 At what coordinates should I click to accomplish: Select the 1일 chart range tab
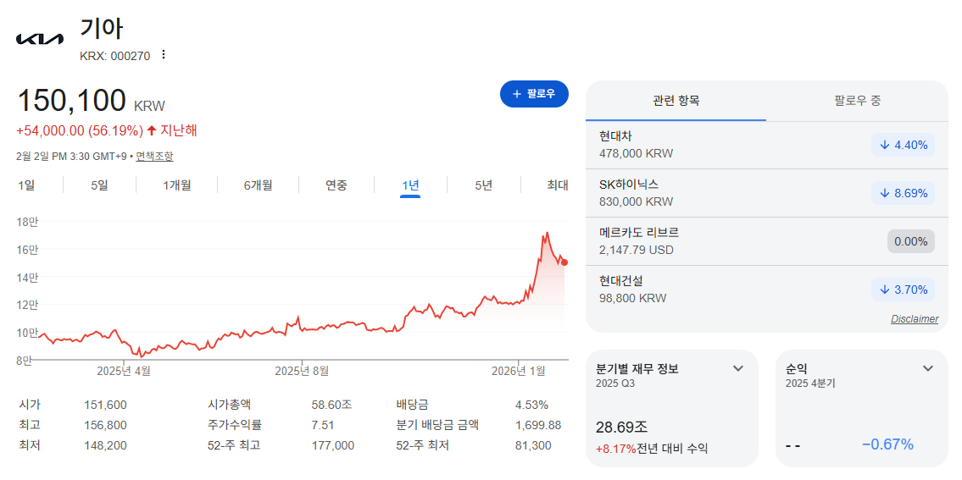[26, 185]
